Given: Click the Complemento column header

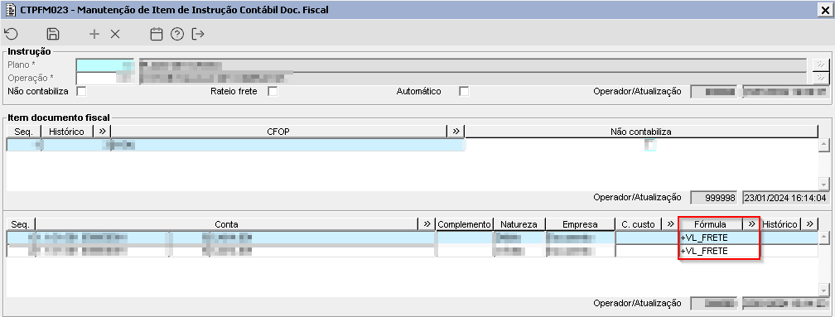Looking at the screenshot, I should [465, 224].
